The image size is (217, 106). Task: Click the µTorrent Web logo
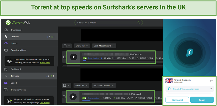[18, 23]
